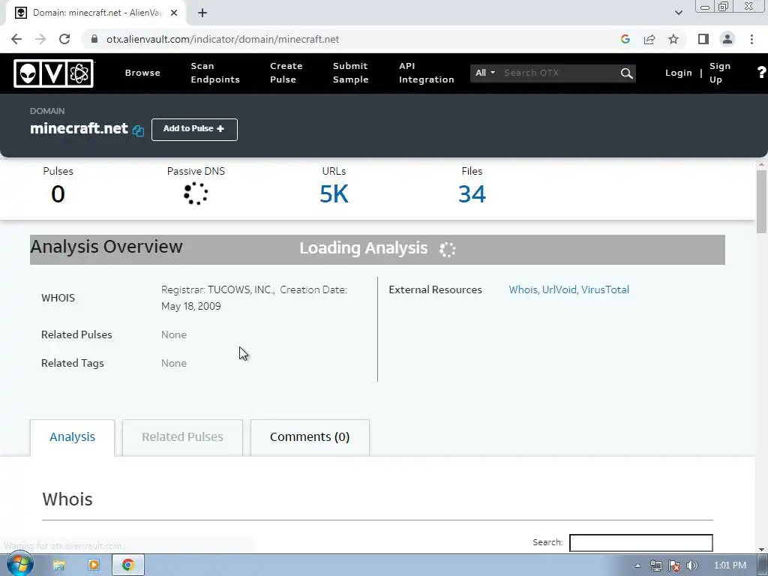768x576 pixels.
Task: Open the Browse menu
Action: point(142,73)
